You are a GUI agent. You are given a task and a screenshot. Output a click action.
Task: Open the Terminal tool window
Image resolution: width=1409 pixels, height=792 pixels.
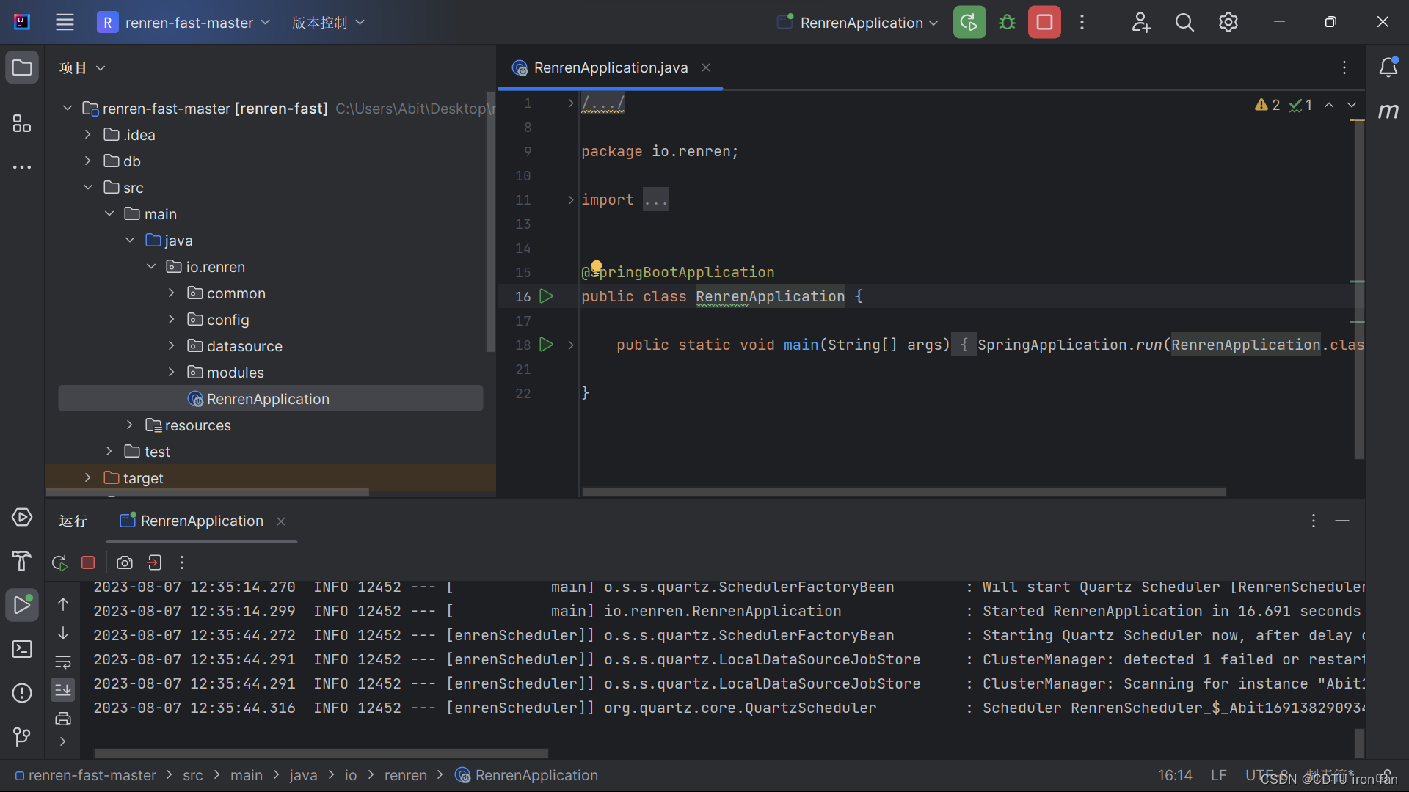tap(22, 649)
